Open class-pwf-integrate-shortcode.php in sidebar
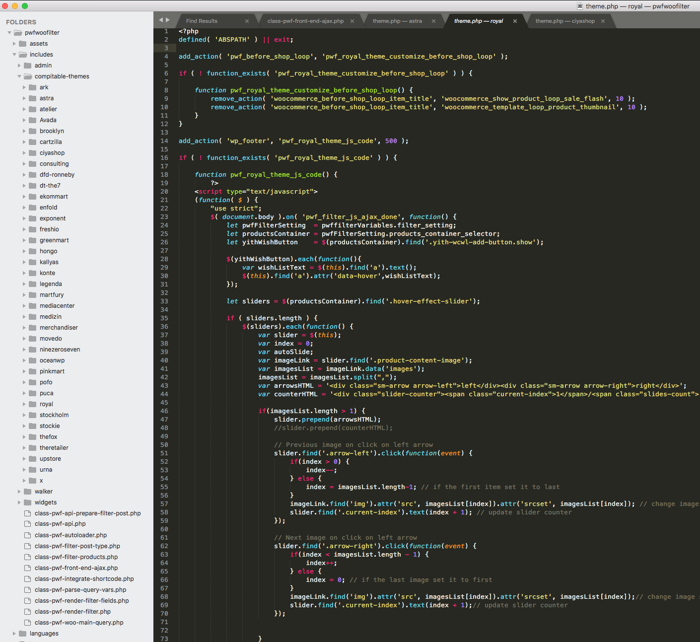 [84, 579]
